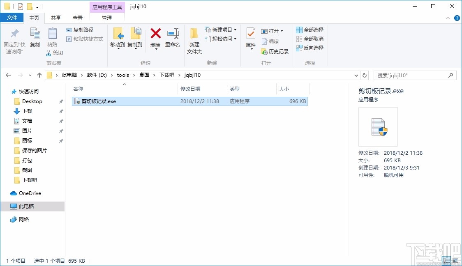Screen dimensions: 462x266
Task: Switch to large icons view in status bar
Action: 456,260
